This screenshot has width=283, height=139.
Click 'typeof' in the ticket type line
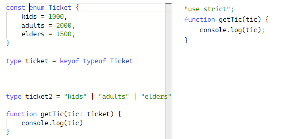click(x=95, y=61)
